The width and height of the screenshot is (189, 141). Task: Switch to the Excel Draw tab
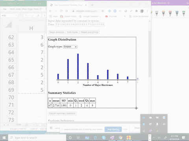[x=24, y=9]
